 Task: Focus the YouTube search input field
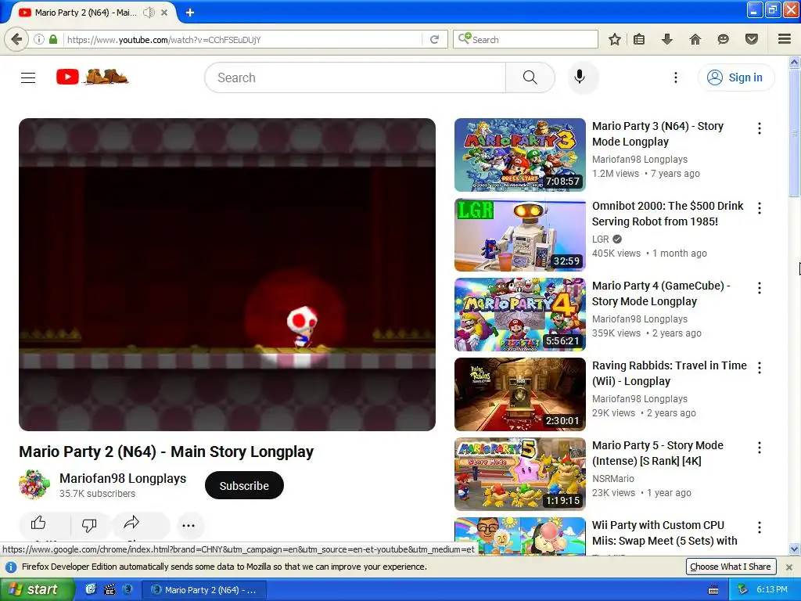[356, 77]
